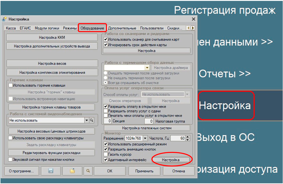Uncheck 'Игнорировать срок действия карты'
Image resolution: width=283 pixels, height=184 pixels.
coord(106,45)
